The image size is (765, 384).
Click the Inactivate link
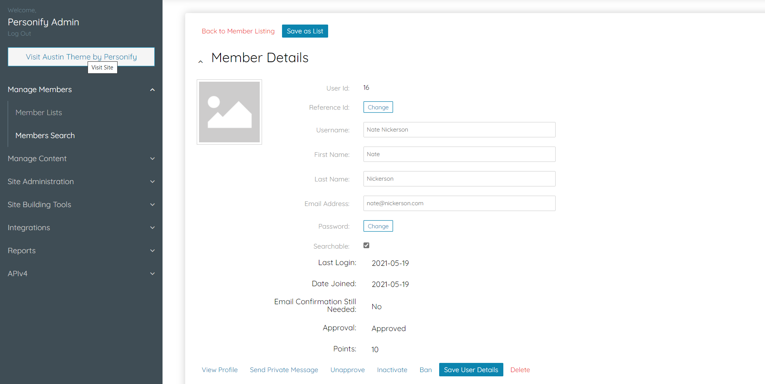point(392,370)
